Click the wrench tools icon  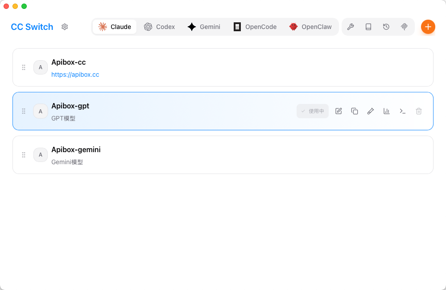click(x=351, y=27)
